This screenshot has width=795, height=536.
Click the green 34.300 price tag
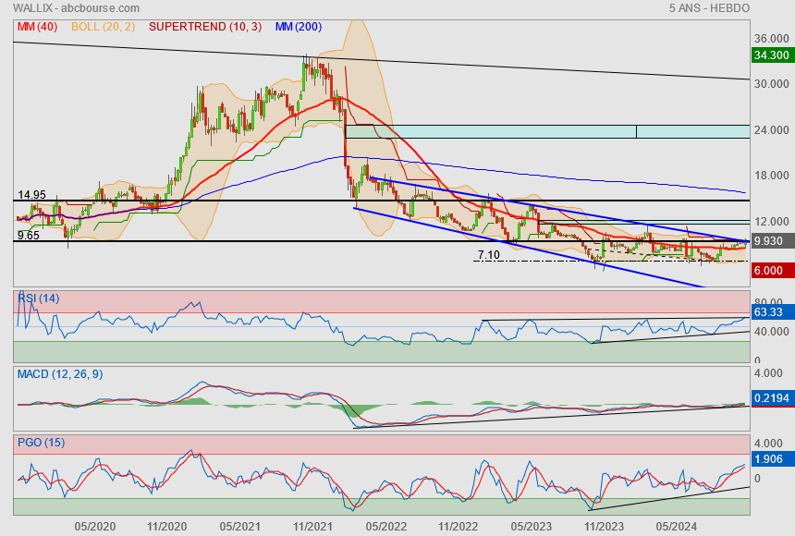point(773,55)
